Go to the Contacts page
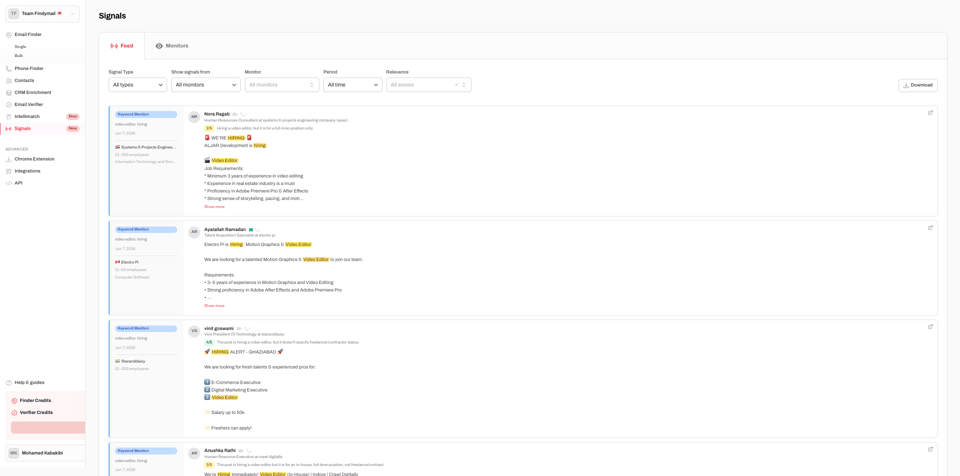 pos(25,80)
